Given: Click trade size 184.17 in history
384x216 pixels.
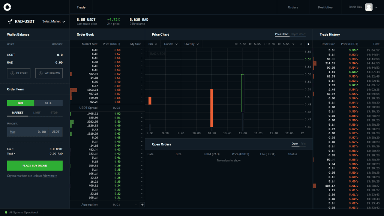Looking at the screenshot, I should click(330, 186).
